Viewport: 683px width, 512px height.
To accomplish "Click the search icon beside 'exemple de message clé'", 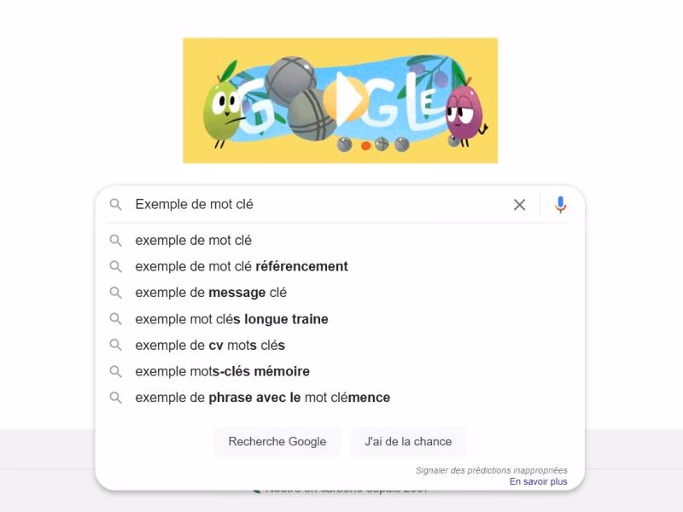I will pyautogui.click(x=118, y=292).
